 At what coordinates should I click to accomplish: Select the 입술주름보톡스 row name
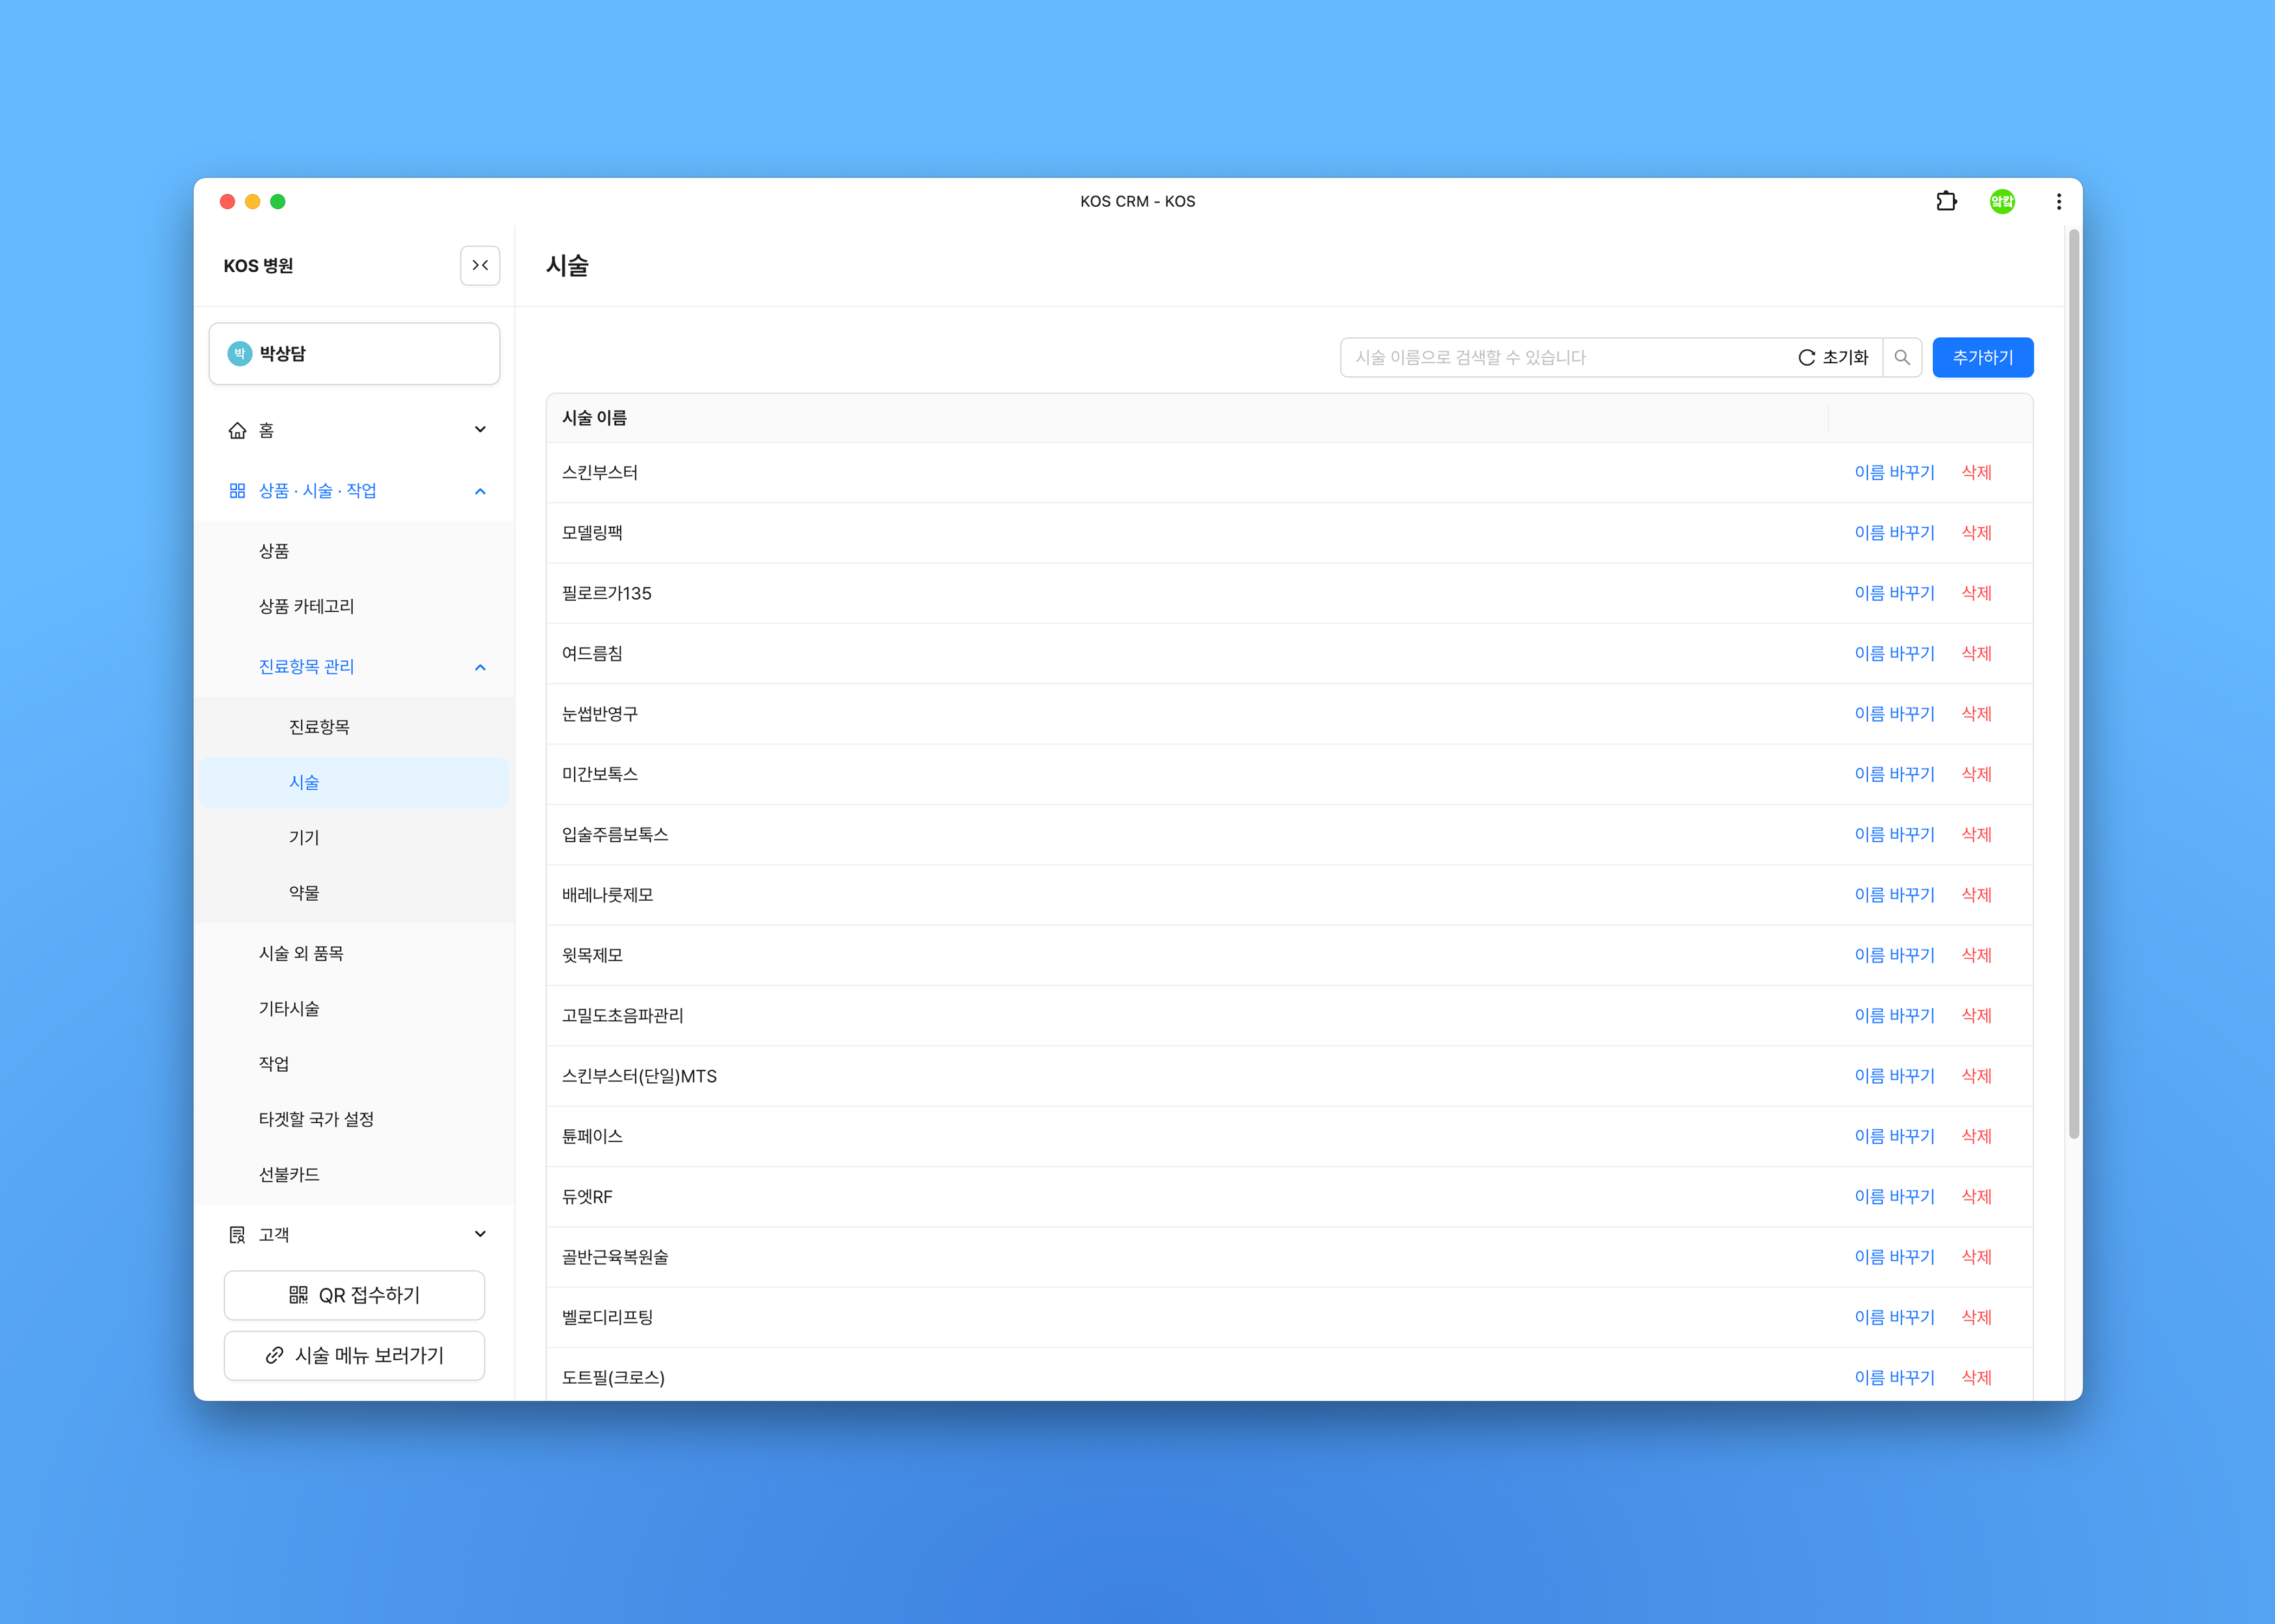[615, 835]
